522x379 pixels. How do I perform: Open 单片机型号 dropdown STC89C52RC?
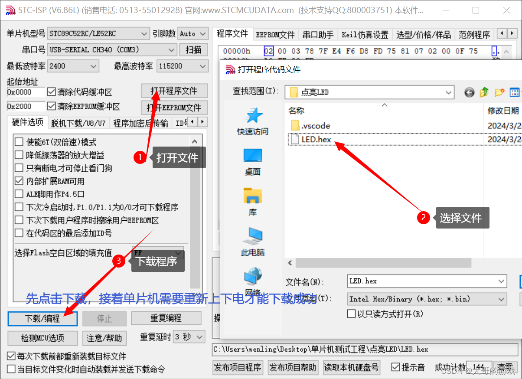[x=99, y=33]
